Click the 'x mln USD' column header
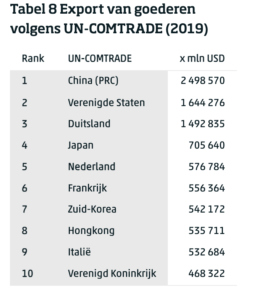The width and height of the screenshot is (258, 295). 202,58
